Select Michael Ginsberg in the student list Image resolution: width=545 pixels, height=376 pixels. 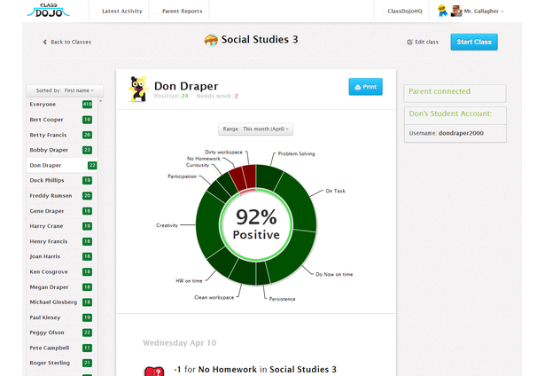[62, 302]
